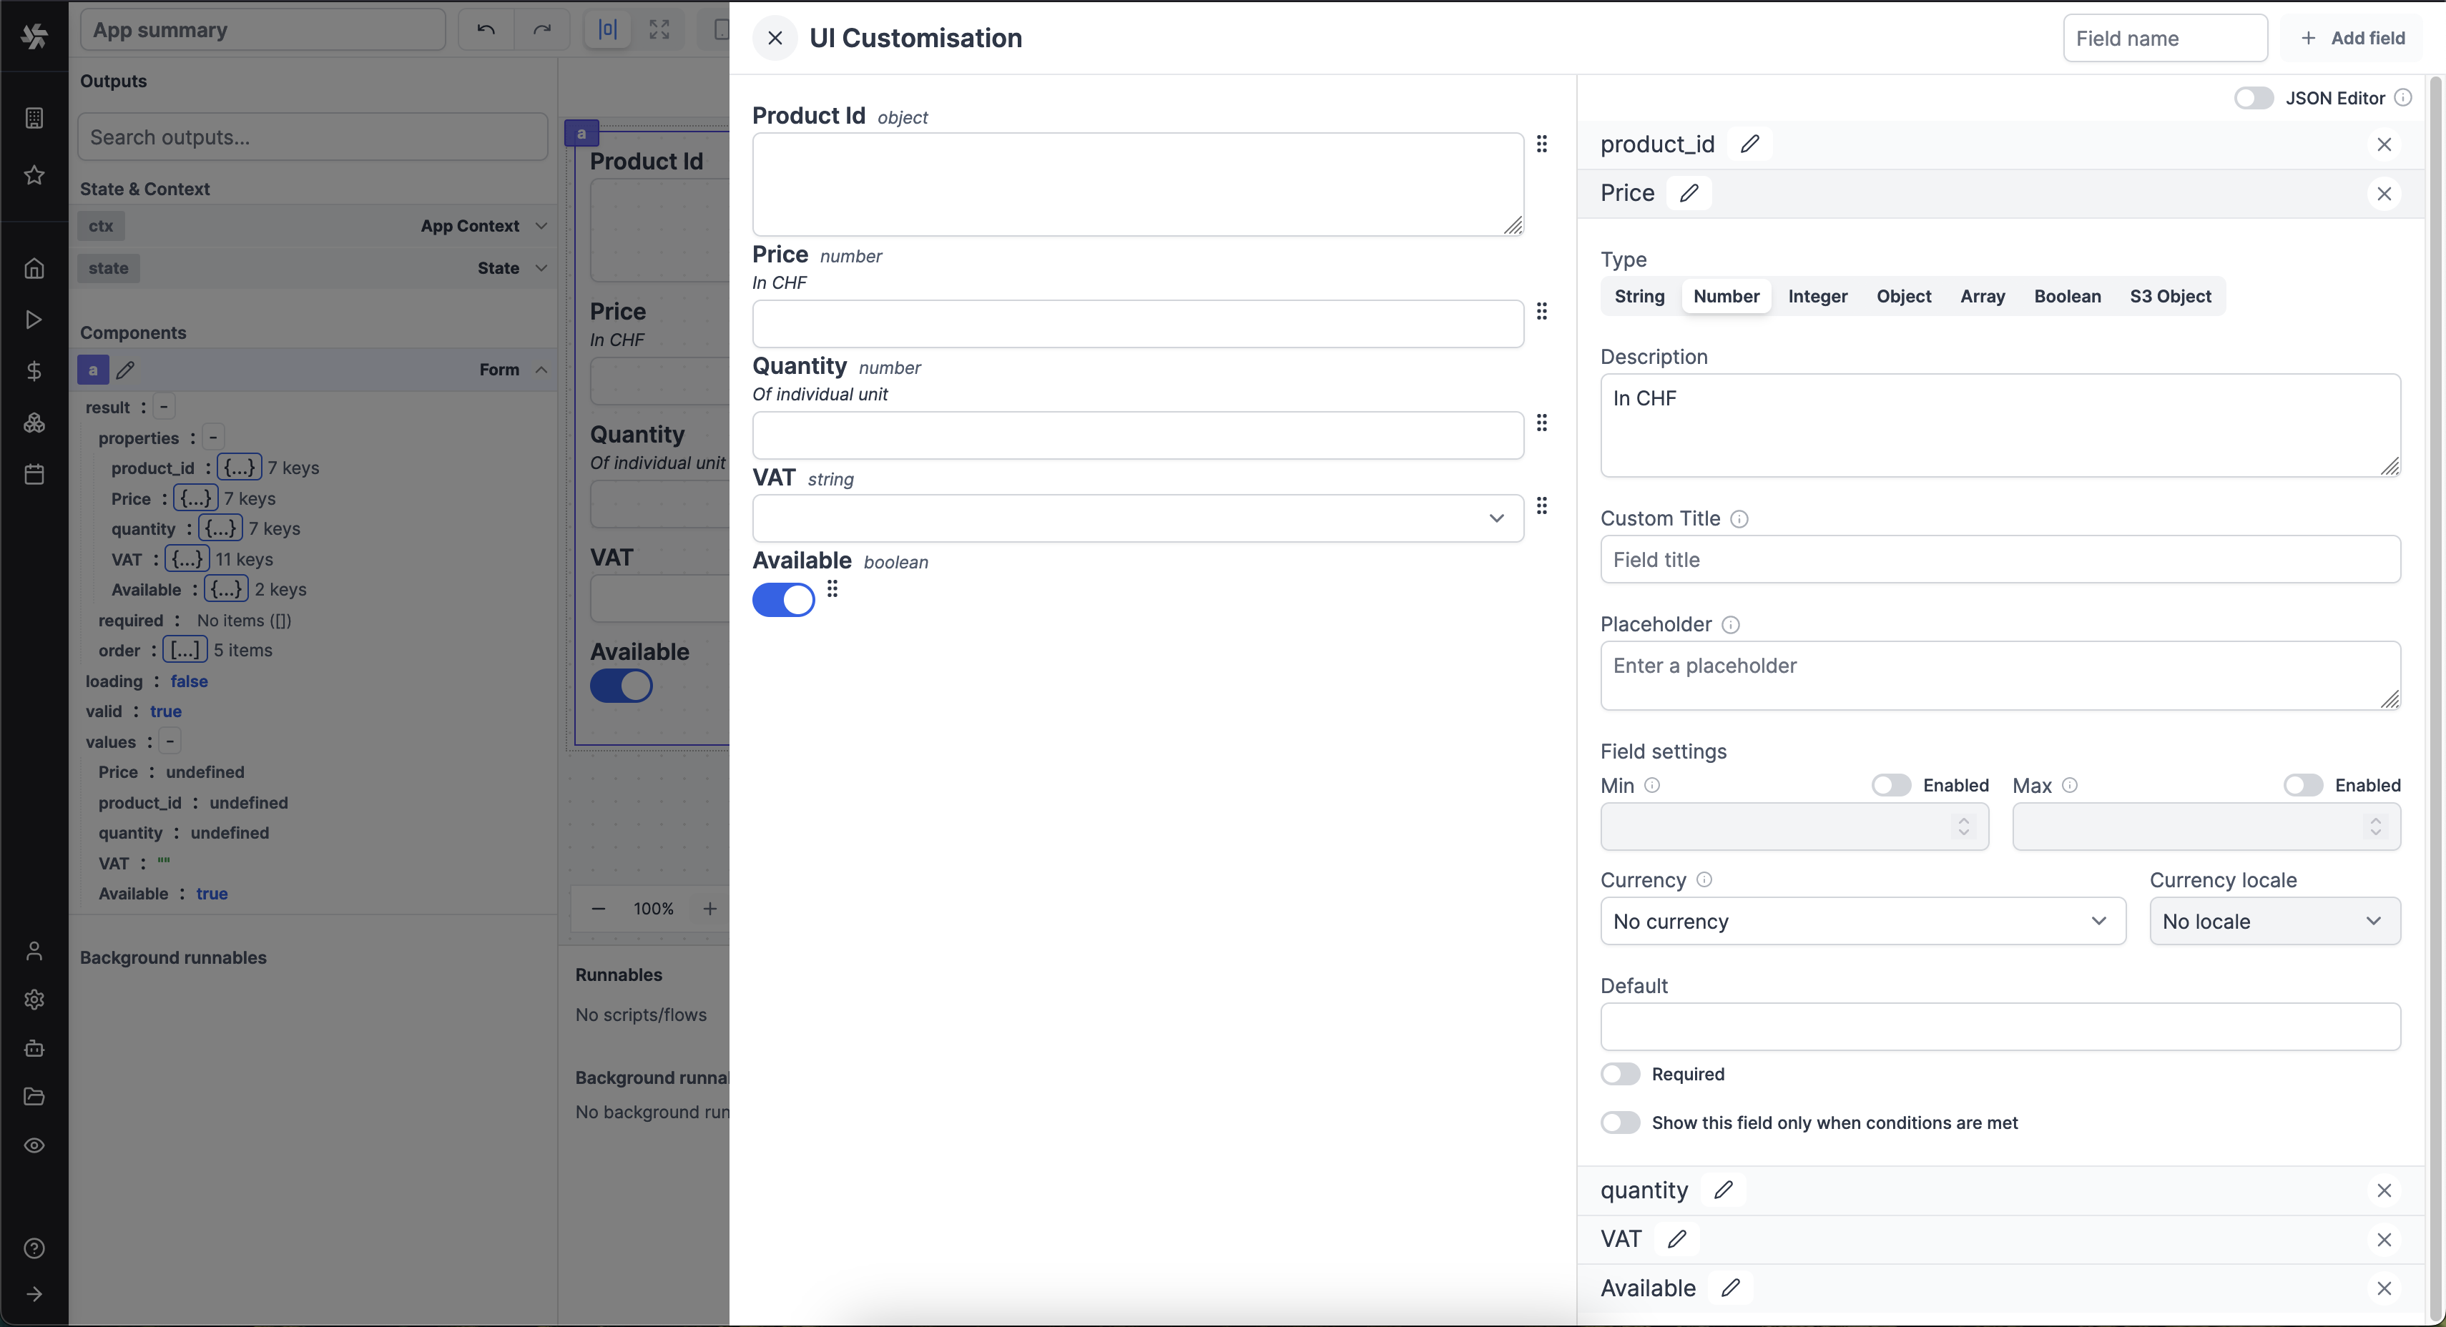The width and height of the screenshot is (2446, 1327).
Task: Select the S3 Object type tab
Action: (x=2171, y=296)
